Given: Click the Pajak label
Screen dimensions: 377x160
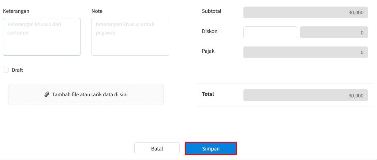Looking at the screenshot, I should point(208,51).
